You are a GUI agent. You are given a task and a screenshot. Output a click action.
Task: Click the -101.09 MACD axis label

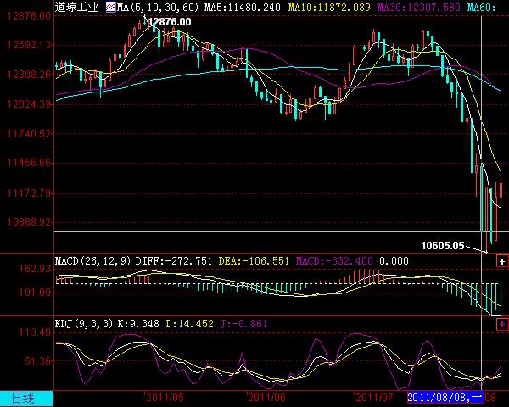(x=33, y=293)
